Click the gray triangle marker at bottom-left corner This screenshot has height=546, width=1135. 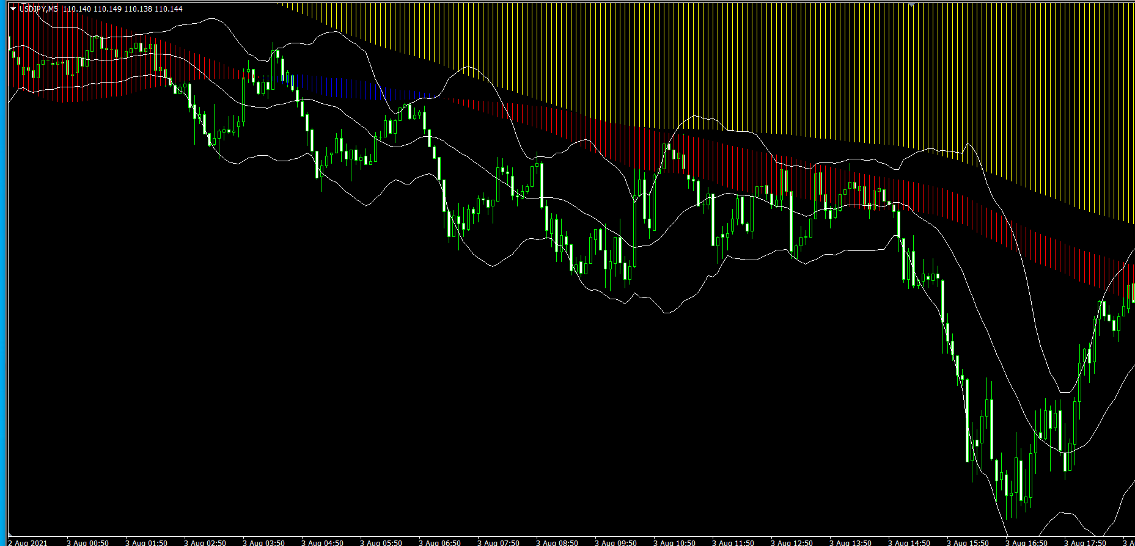coord(10,535)
